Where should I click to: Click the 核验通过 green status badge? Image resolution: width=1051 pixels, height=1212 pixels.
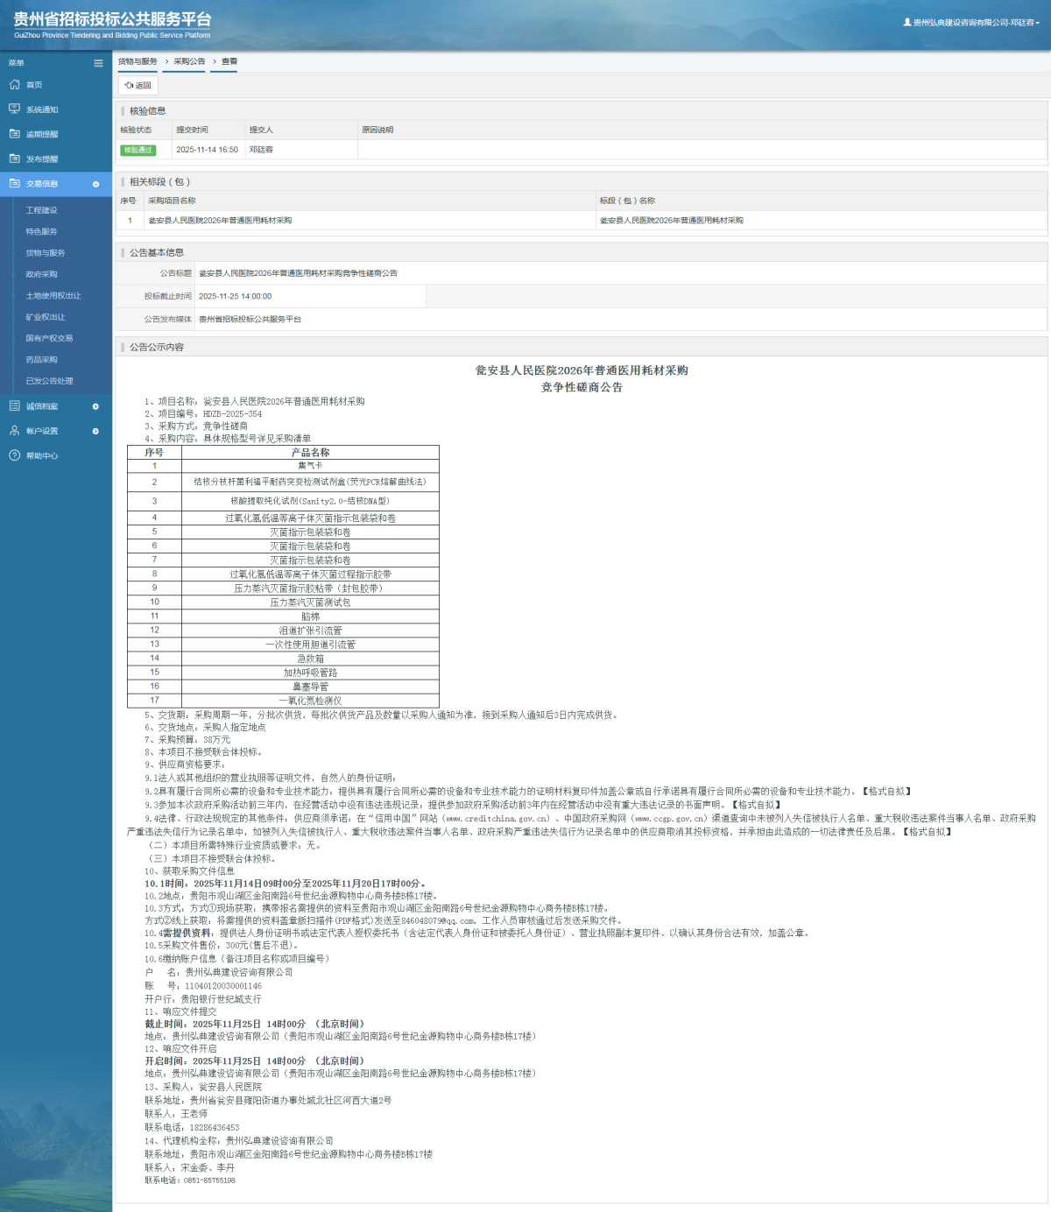click(138, 150)
